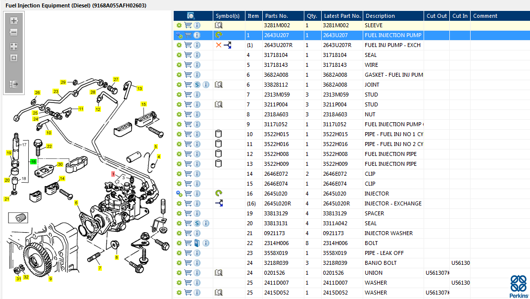Open info for JOINT 33828112

pos(206,85)
